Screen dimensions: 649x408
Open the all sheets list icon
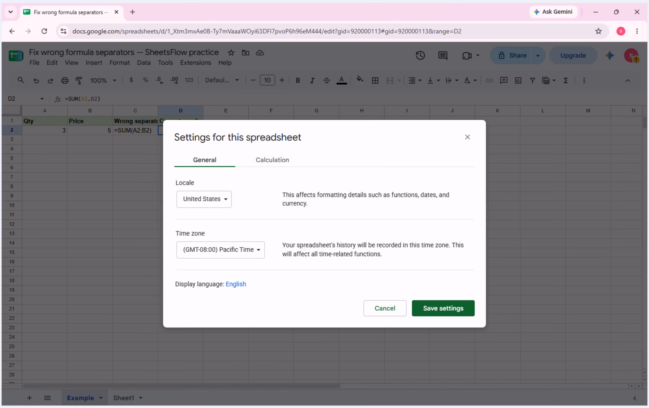click(x=47, y=398)
